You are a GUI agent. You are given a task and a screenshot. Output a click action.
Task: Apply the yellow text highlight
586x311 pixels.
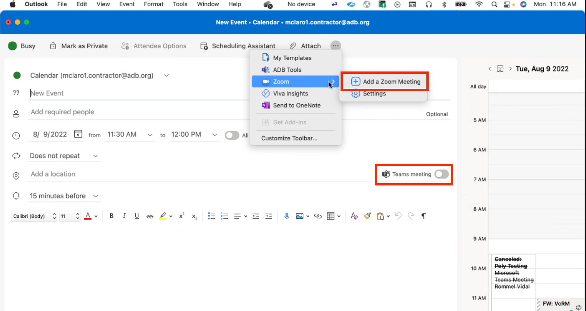pos(163,216)
